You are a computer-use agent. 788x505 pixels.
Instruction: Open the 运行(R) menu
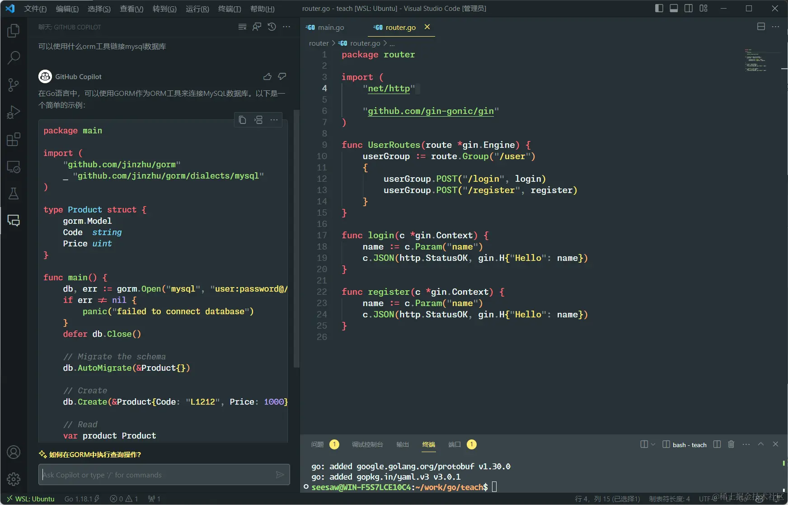coord(197,9)
